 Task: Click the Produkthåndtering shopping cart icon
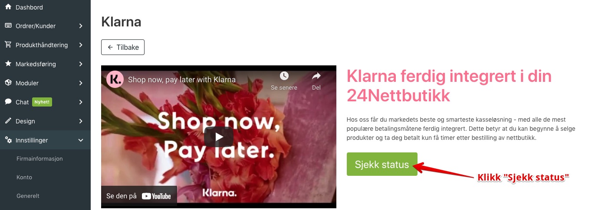[8, 45]
